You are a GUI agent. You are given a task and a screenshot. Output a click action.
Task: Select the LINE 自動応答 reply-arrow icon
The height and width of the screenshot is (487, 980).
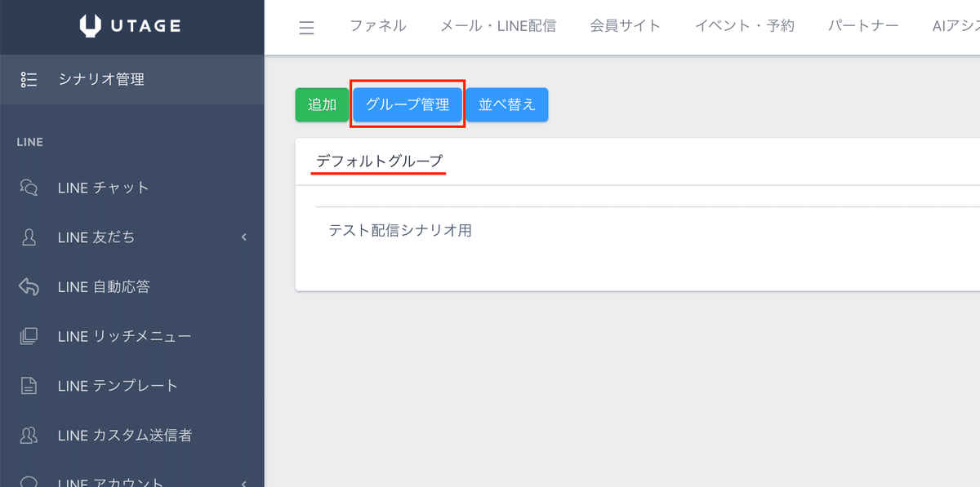point(29,286)
